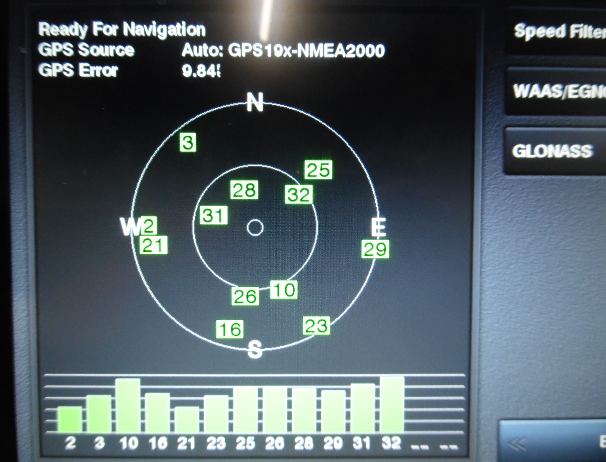
Task: Select satellite 25 marker
Action: tap(318, 170)
